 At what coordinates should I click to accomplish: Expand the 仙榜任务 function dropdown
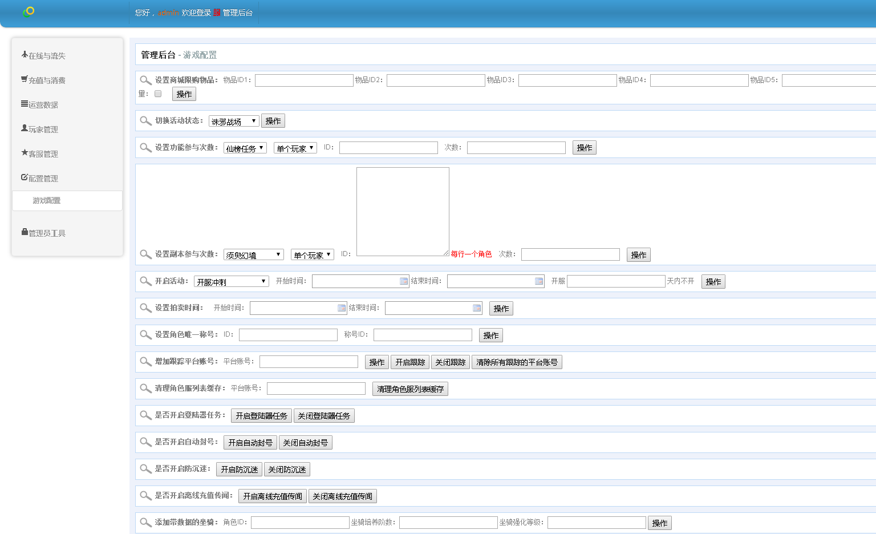(245, 148)
